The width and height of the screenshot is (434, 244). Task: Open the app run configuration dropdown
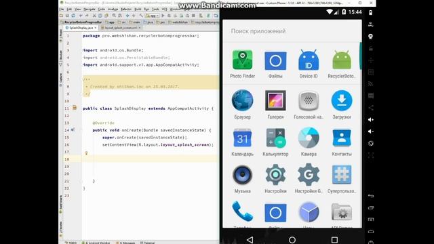[x=152, y=16]
